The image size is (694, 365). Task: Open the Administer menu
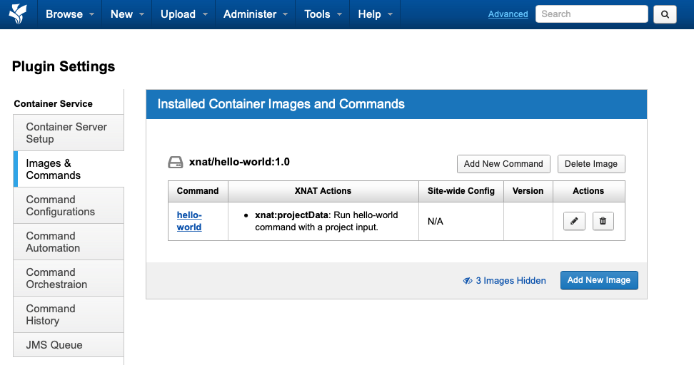256,14
